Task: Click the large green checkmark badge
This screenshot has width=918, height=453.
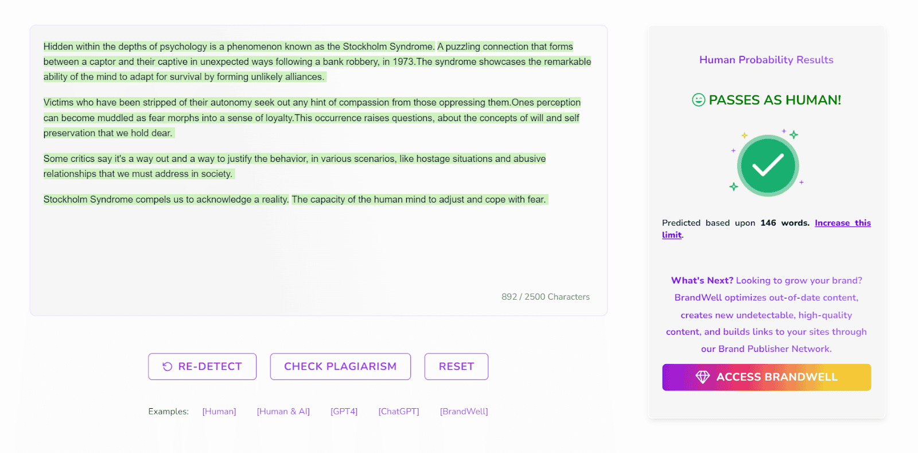Action: tap(768, 165)
